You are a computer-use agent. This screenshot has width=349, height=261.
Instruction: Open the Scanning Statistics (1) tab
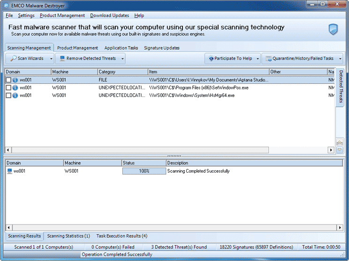[x=68, y=236]
